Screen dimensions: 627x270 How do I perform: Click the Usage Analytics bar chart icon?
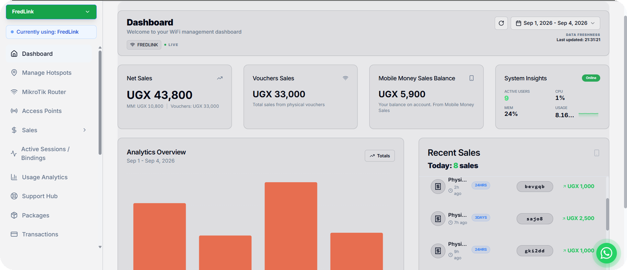click(x=14, y=177)
